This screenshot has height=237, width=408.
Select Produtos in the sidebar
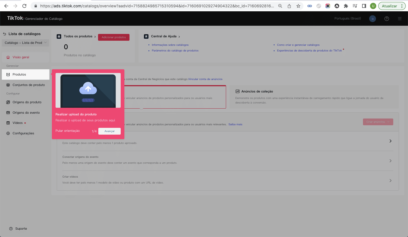pos(25,74)
